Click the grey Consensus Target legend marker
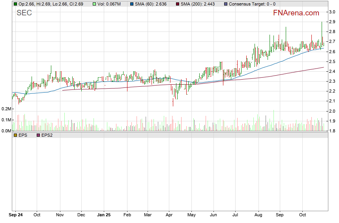The width and height of the screenshot is (339, 223). (225, 4)
